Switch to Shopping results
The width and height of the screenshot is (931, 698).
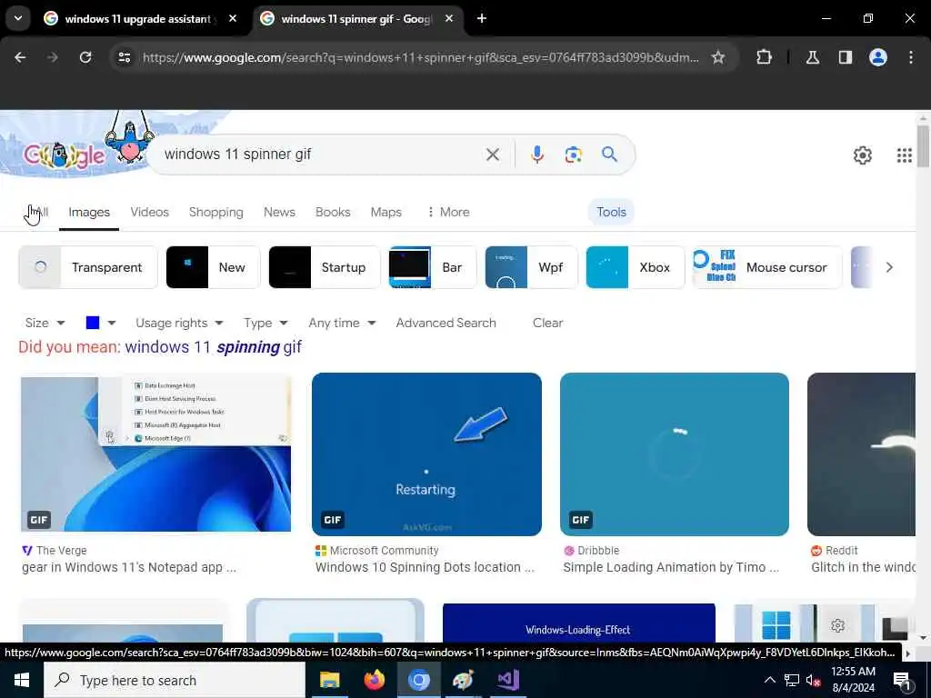(216, 212)
